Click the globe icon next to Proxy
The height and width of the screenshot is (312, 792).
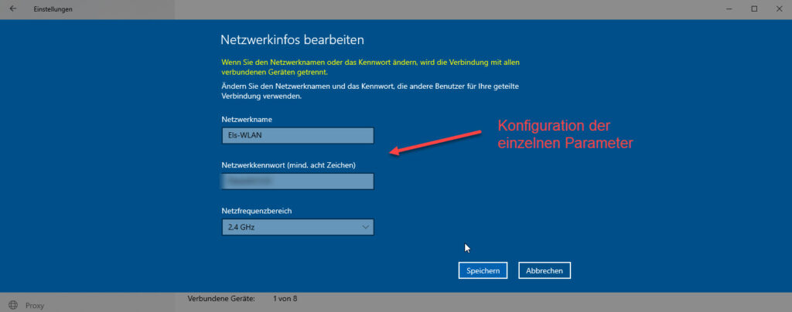[13, 305]
